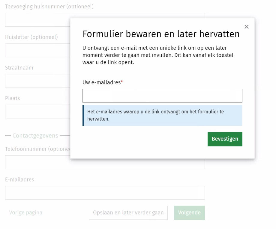Click the Plaats input field
Image resolution: width=276 pixels, height=229 pixels.
click(36, 111)
